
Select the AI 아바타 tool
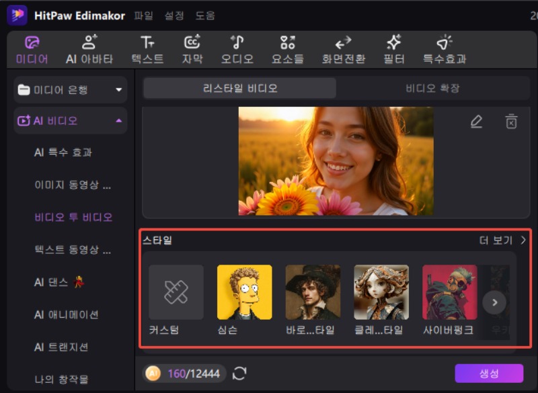(x=89, y=49)
